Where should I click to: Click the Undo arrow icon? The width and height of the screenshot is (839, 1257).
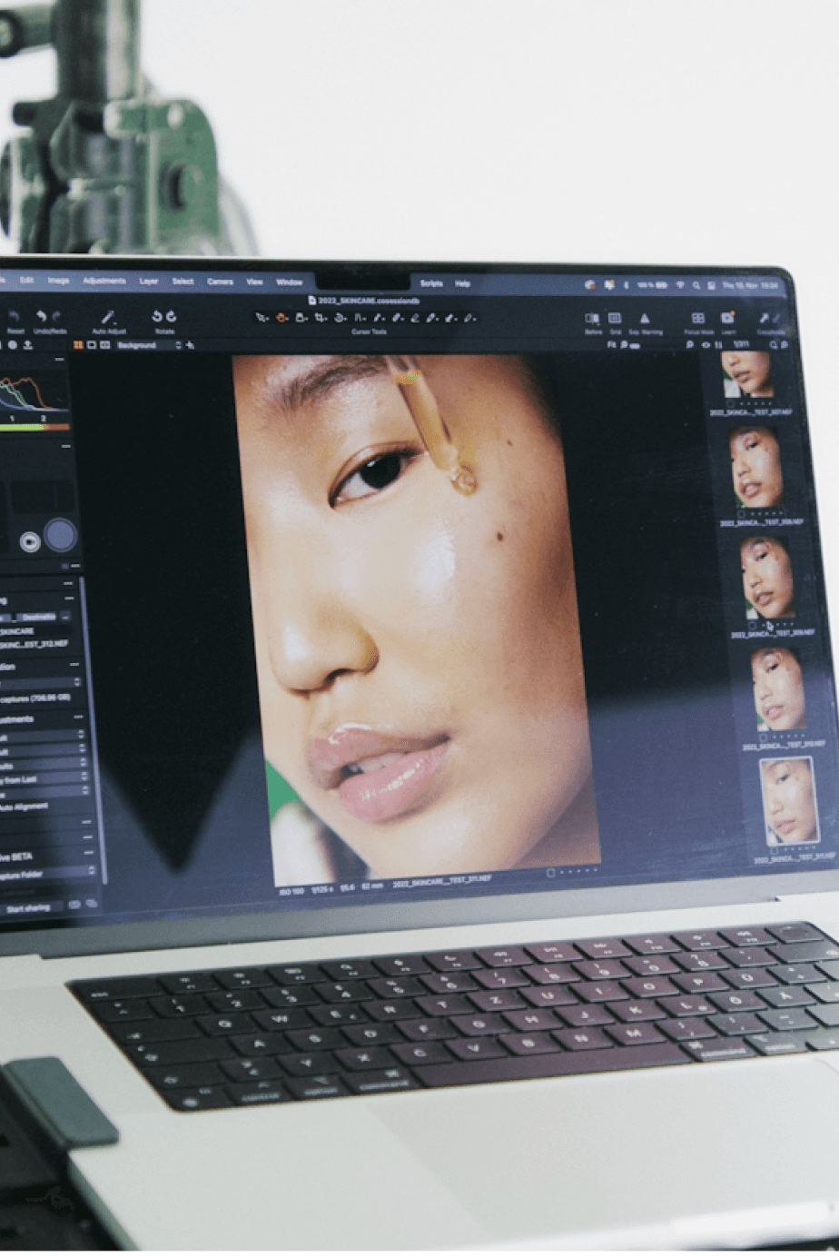pyautogui.click(x=41, y=316)
